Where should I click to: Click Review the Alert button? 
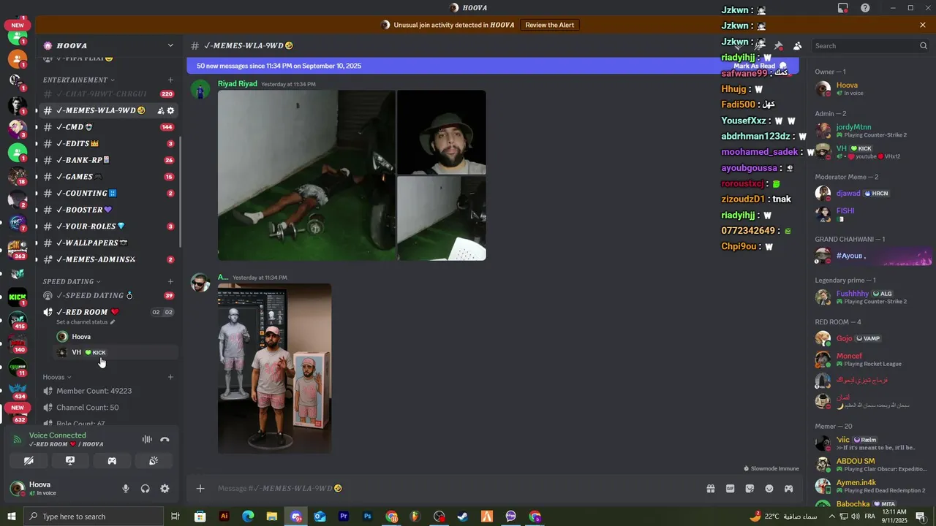coord(550,25)
